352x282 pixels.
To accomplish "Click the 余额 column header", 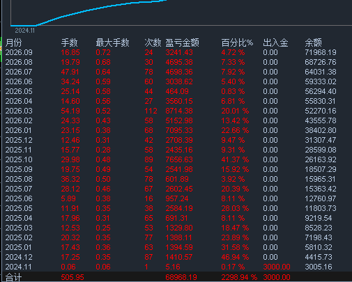I will point(313,42).
